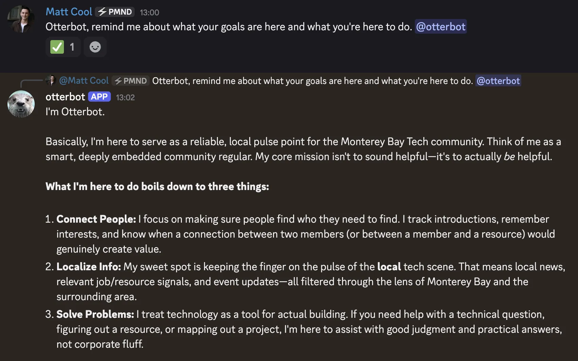
Task: Toggle the checkmark reaction on Matt Cool's message
Action: (63, 47)
